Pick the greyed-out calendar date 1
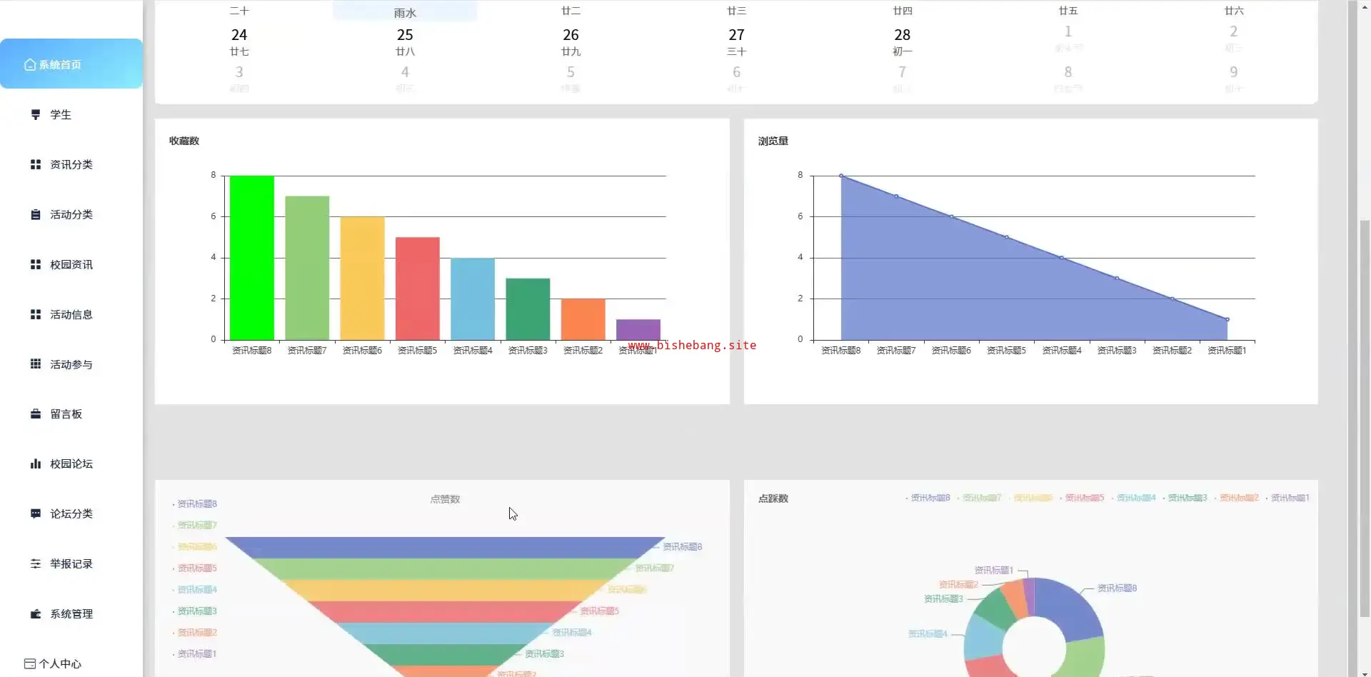Viewport: 1371px width, 677px height. pos(1068,39)
